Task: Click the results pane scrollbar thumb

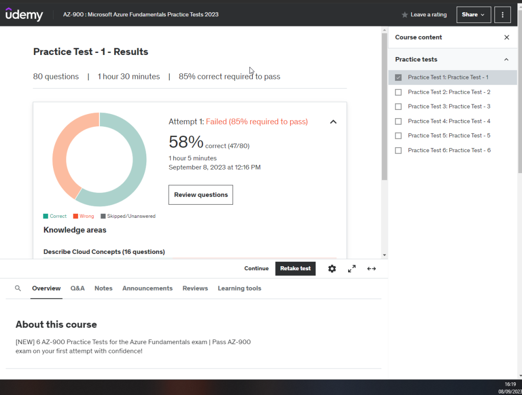Action: (x=384, y=106)
